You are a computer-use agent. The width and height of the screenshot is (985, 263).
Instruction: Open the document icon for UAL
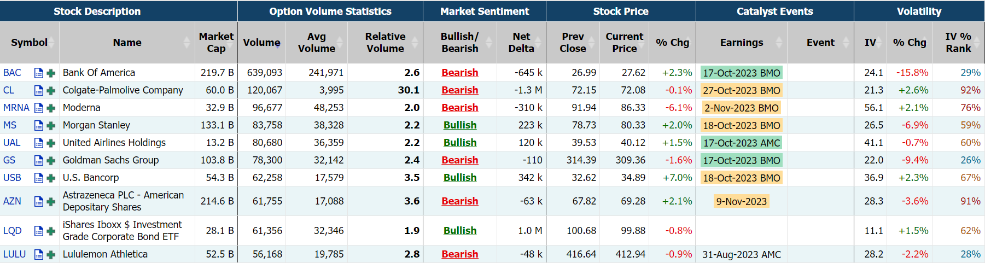click(x=39, y=143)
